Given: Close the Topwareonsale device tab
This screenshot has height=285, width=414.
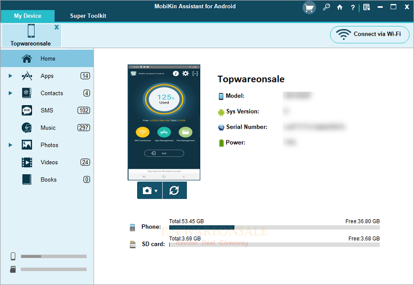Looking at the screenshot, I should [x=56, y=27].
